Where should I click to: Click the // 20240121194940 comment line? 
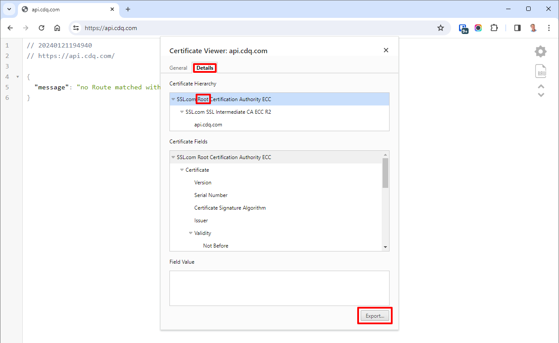click(59, 45)
